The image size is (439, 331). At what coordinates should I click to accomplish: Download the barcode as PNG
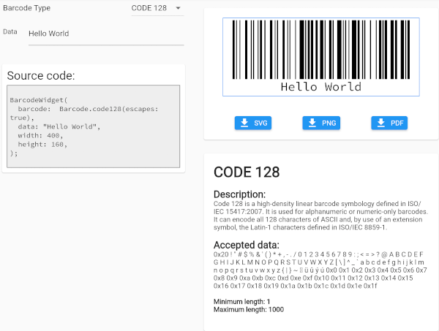tap(321, 123)
